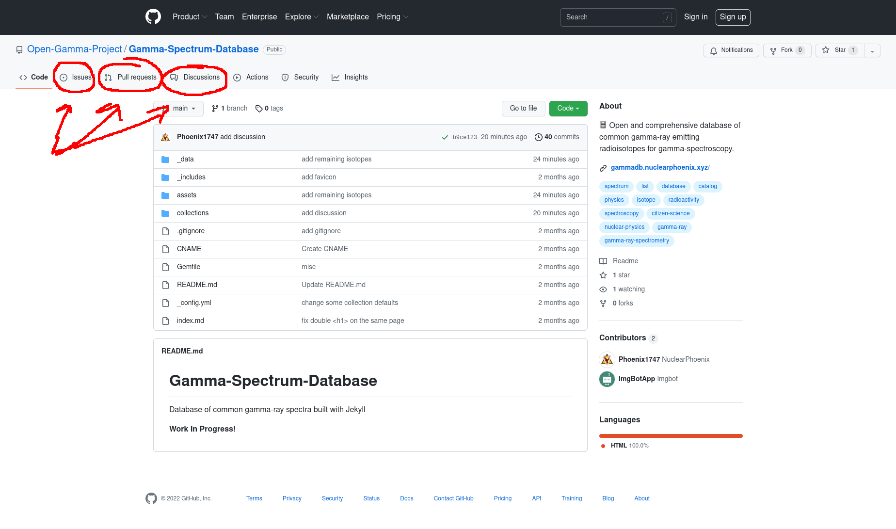Open the Product menu
896x529 pixels.
click(x=190, y=17)
